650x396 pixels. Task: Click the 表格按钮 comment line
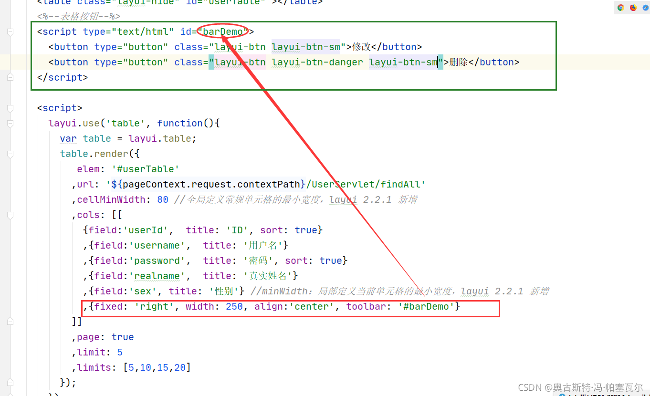[79, 16]
